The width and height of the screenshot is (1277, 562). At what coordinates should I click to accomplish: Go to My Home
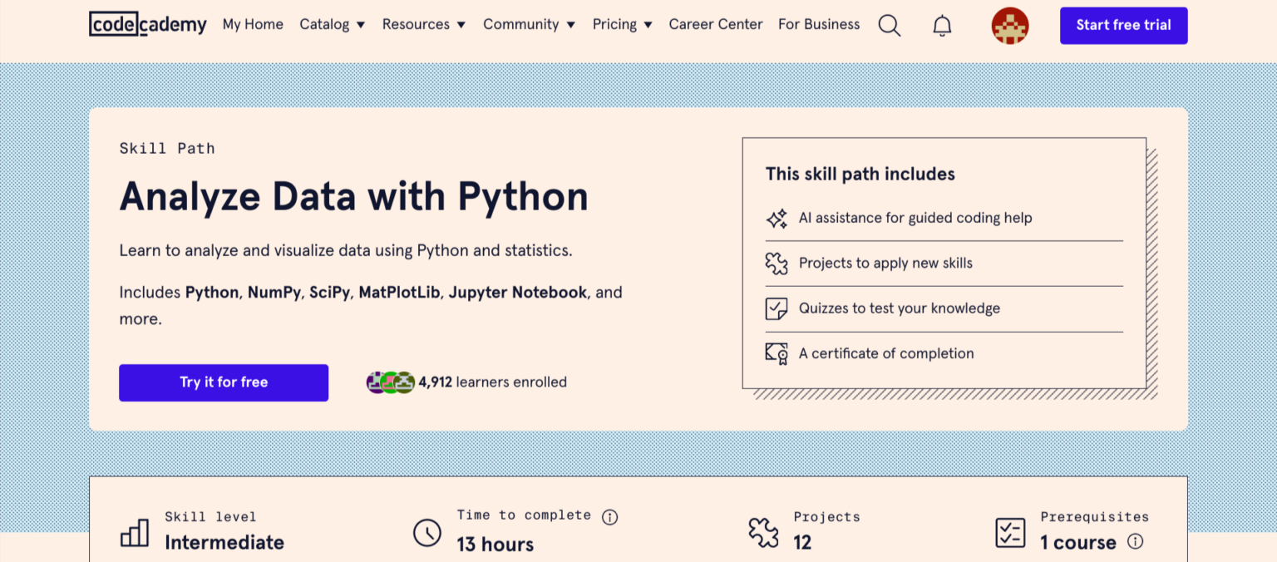(x=253, y=25)
